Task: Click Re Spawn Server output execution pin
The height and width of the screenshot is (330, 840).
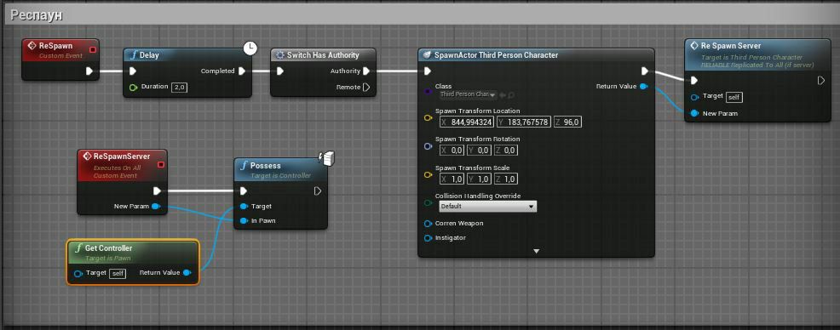Action: (x=821, y=80)
